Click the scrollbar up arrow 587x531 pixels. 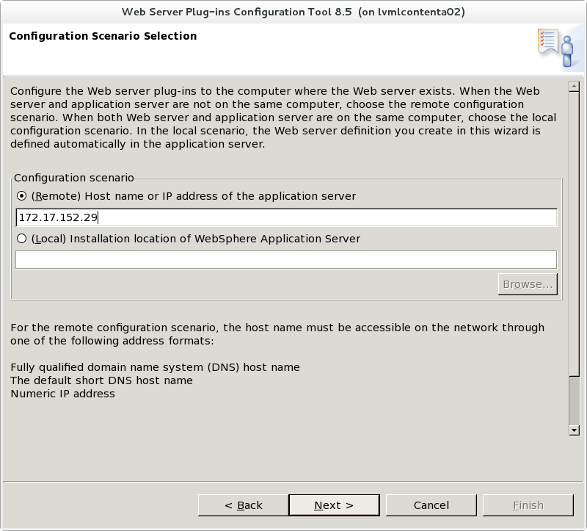574,86
